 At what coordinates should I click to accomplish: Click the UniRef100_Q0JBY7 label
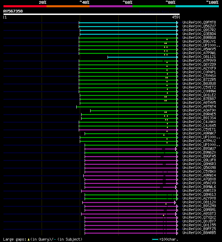tap(199, 221)
